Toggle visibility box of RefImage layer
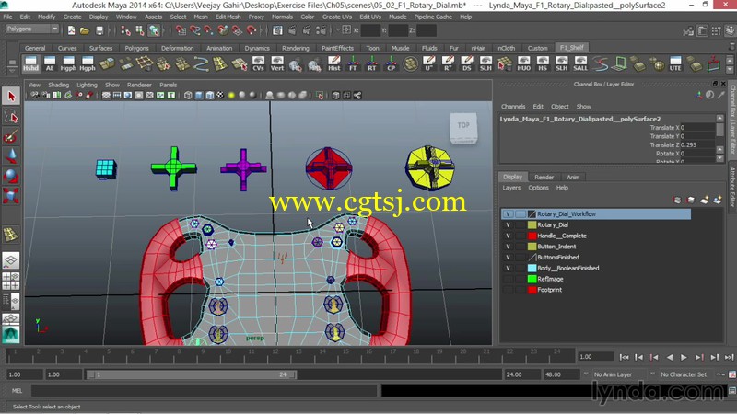Screen dimensions: 737x414 click(508, 279)
